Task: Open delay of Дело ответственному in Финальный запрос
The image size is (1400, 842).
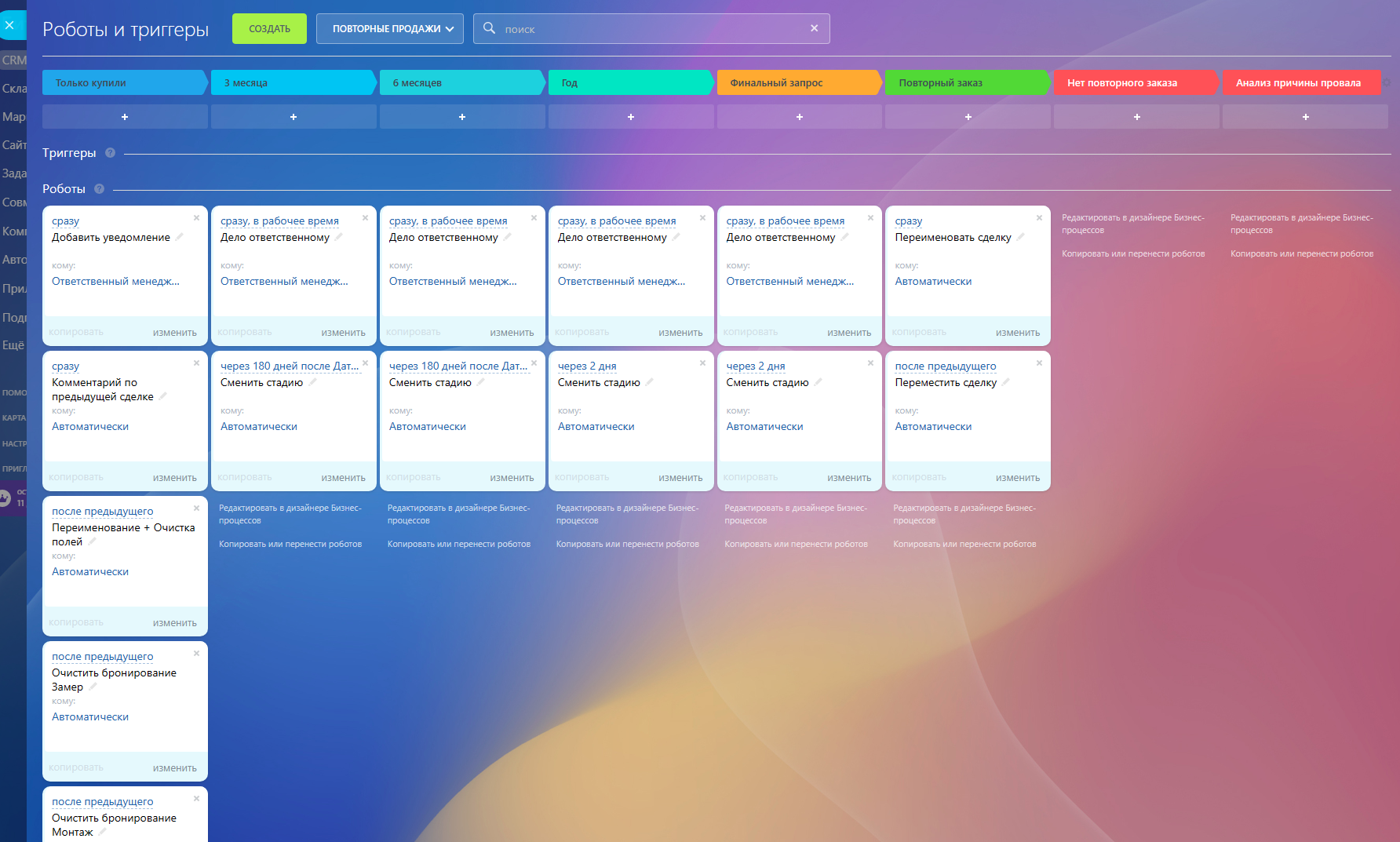Action: [786, 221]
